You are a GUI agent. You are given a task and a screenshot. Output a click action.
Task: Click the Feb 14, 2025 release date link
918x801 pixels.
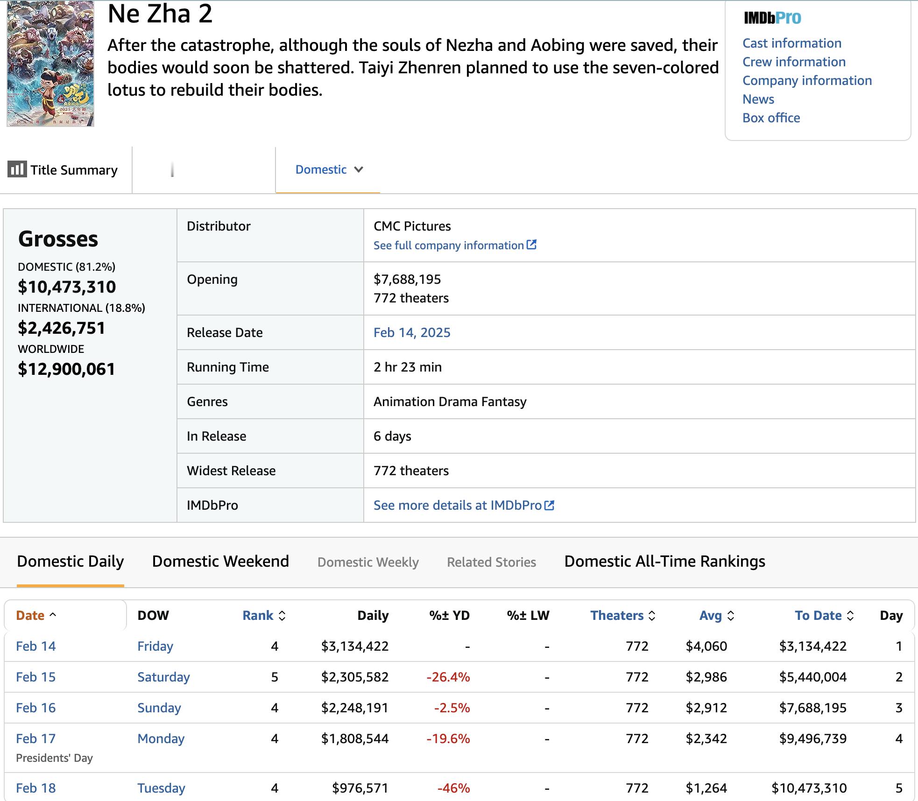click(x=412, y=332)
